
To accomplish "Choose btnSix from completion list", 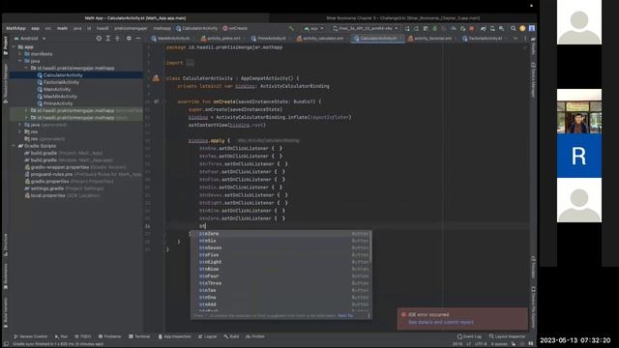I will 281,241.
